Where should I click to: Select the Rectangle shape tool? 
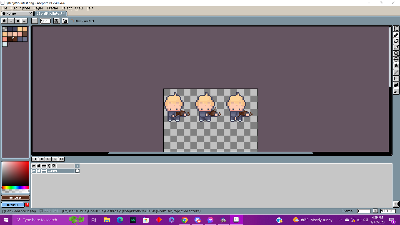pyautogui.click(x=396, y=78)
